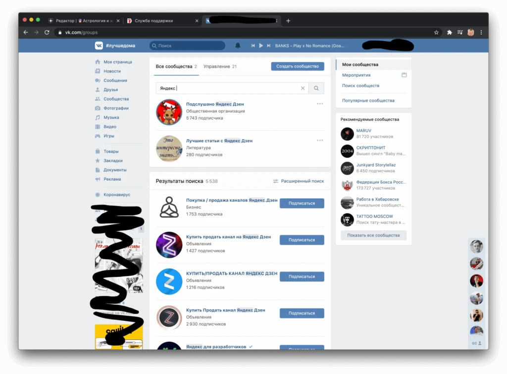Open Видео from sidebar
Viewport: 507px width, 374px height.
pyautogui.click(x=109, y=126)
